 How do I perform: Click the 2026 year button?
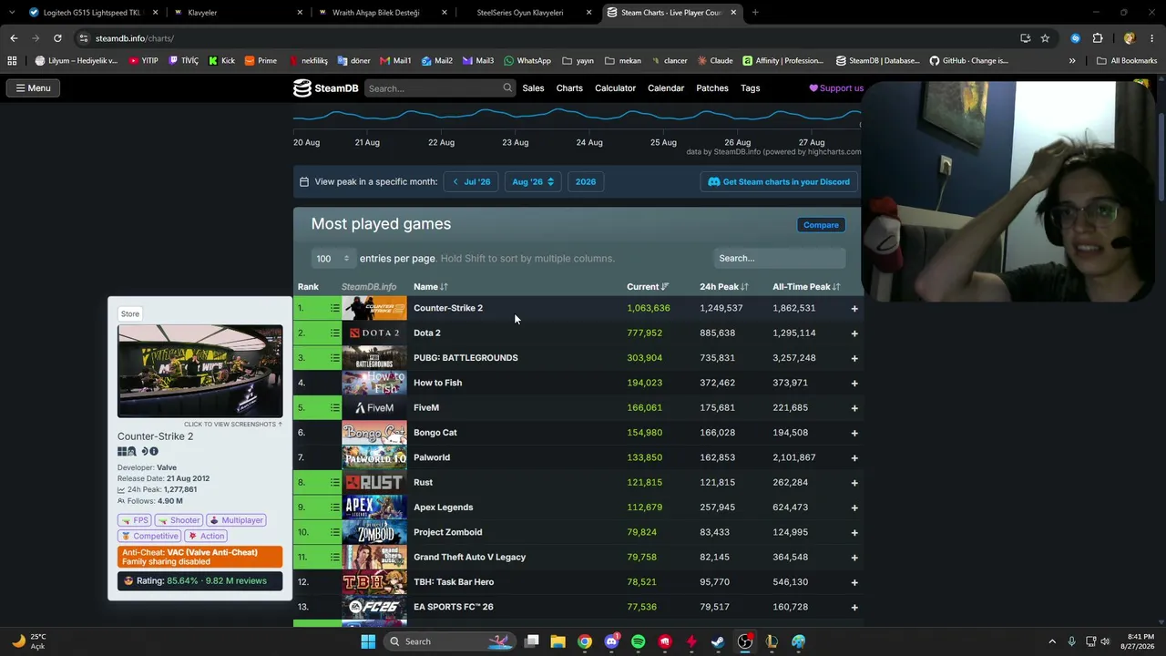tap(586, 182)
